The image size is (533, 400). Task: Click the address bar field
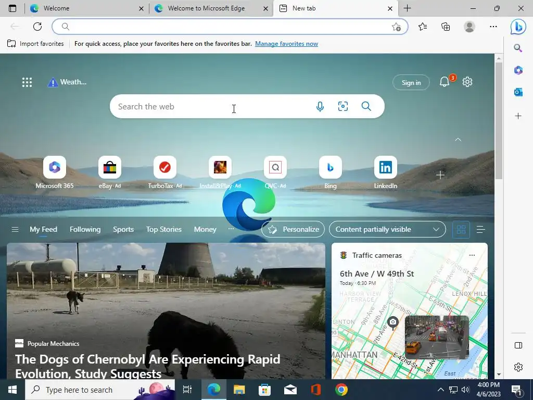(230, 27)
